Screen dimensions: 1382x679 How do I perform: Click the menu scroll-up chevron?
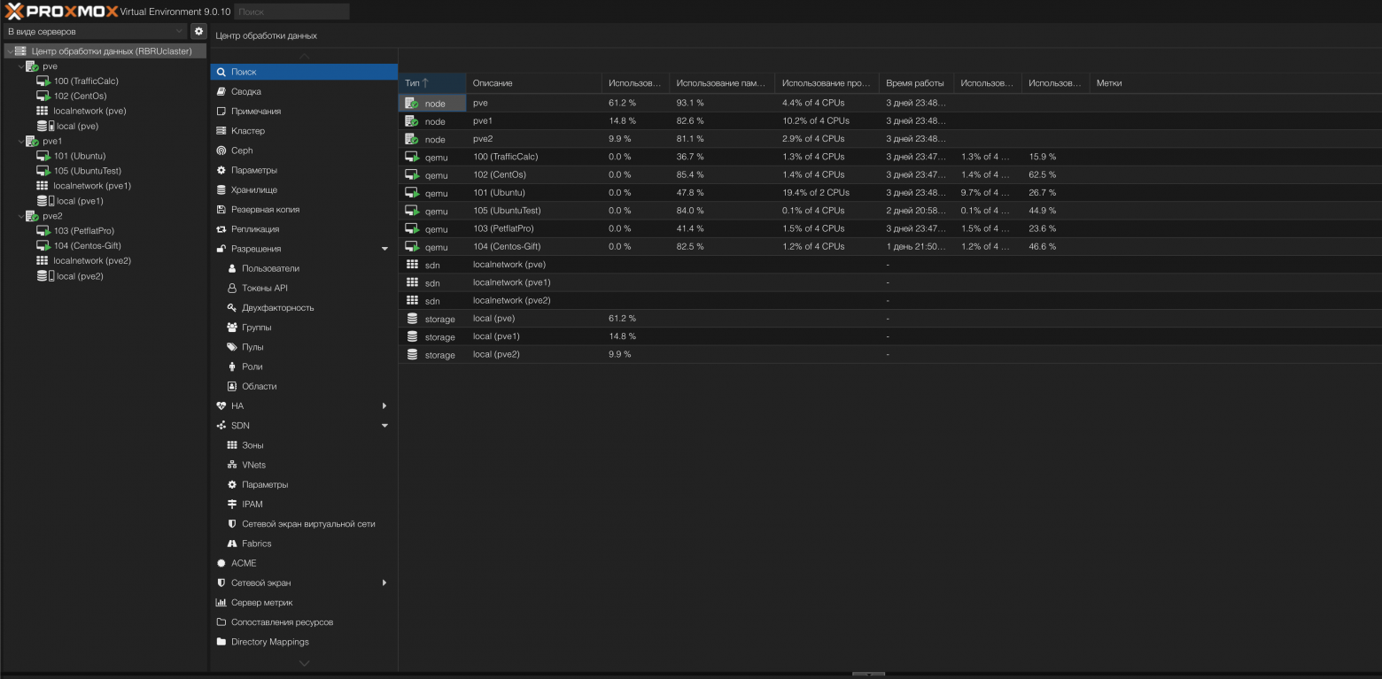[x=304, y=56]
